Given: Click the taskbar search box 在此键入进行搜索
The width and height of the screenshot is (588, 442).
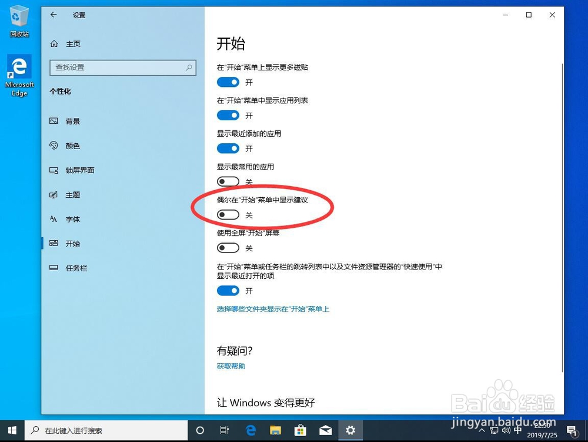Looking at the screenshot, I should 106,430.
